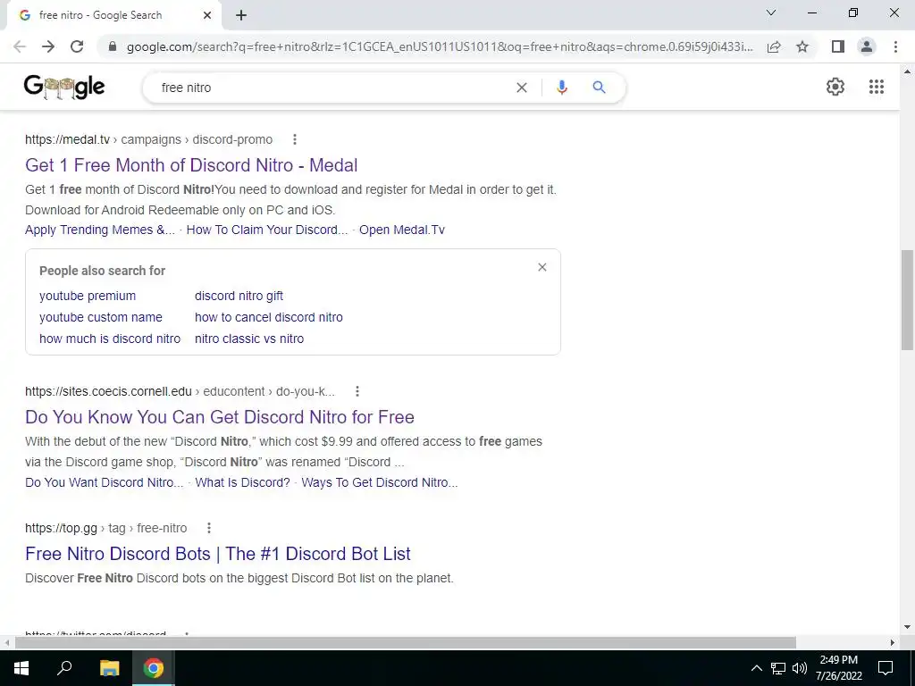Start voice search microphone
Viewport: 915px width, 686px height.
click(562, 88)
